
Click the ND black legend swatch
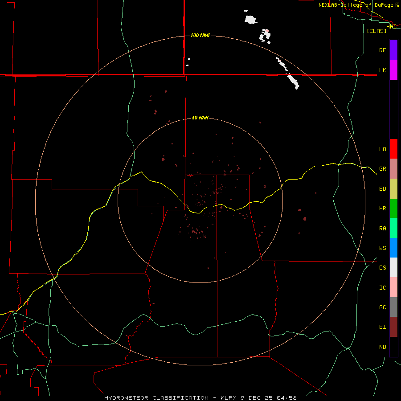coord(393,347)
